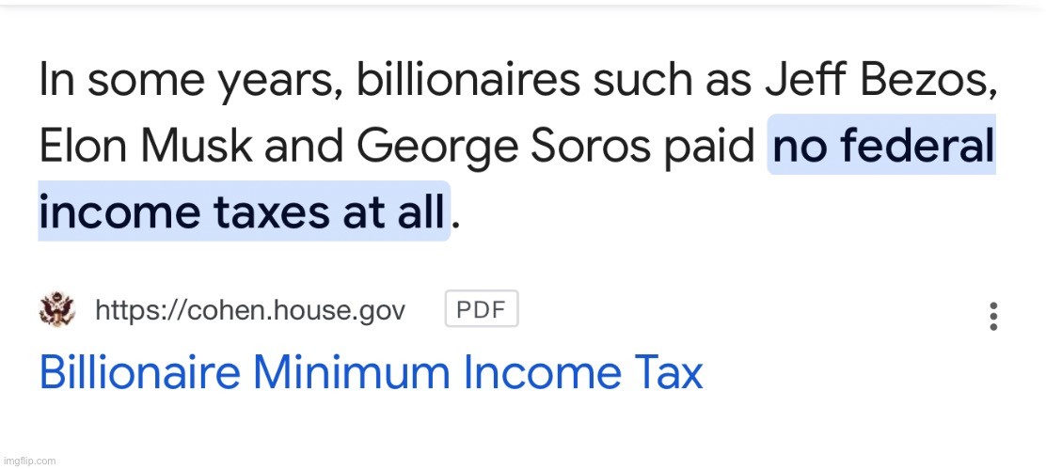This screenshot has height=469, width=1046.
Task: Open the three-dot more options menu
Action: [x=993, y=317]
